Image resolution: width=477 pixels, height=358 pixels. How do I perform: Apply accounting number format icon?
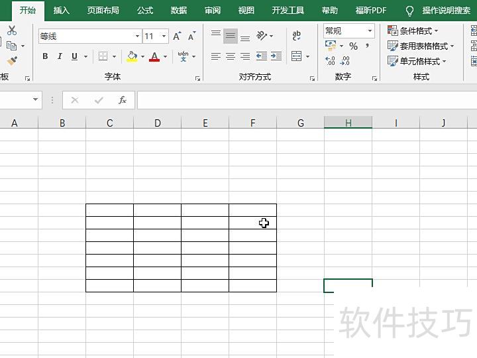(331, 46)
